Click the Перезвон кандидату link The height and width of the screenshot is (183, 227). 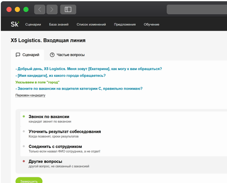coord(30,95)
